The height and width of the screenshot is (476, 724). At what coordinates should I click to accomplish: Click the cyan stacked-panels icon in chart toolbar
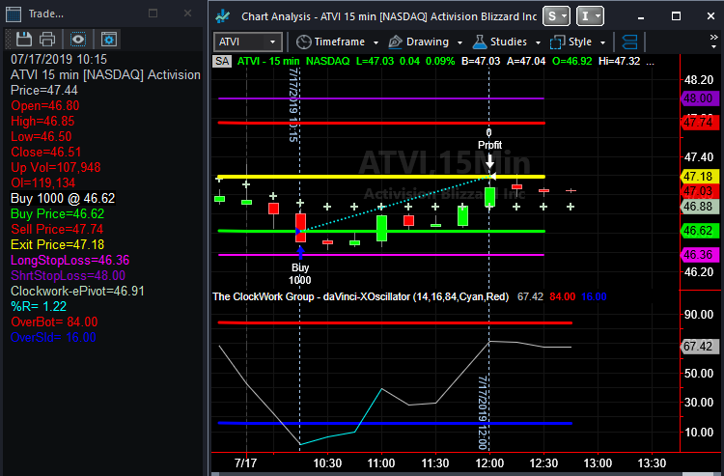tap(629, 42)
